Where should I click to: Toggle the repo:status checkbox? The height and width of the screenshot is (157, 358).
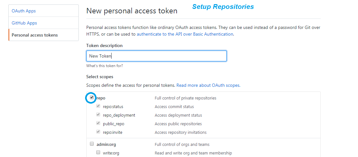98,106
